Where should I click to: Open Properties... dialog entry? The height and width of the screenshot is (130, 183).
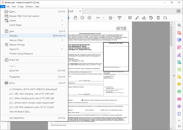click(34, 77)
